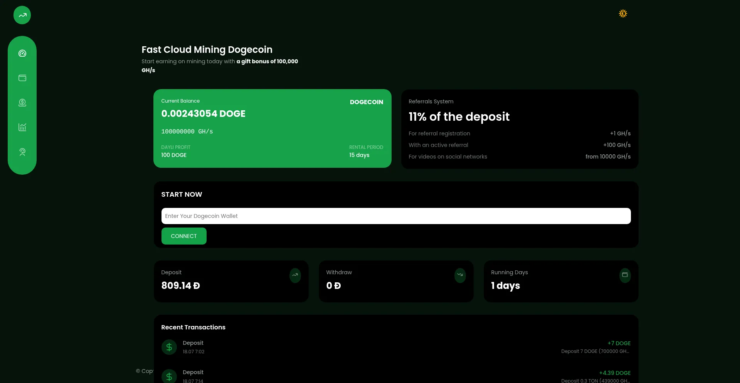Click the green trending-arrow logo icon
The image size is (740, 383).
pyautogui.click(x=22, y=15)
